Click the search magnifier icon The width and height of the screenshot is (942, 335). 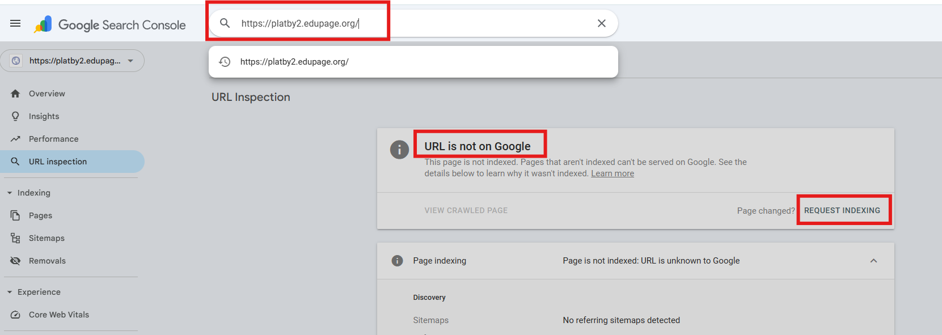pyautogui.click(x=225, y=23)
